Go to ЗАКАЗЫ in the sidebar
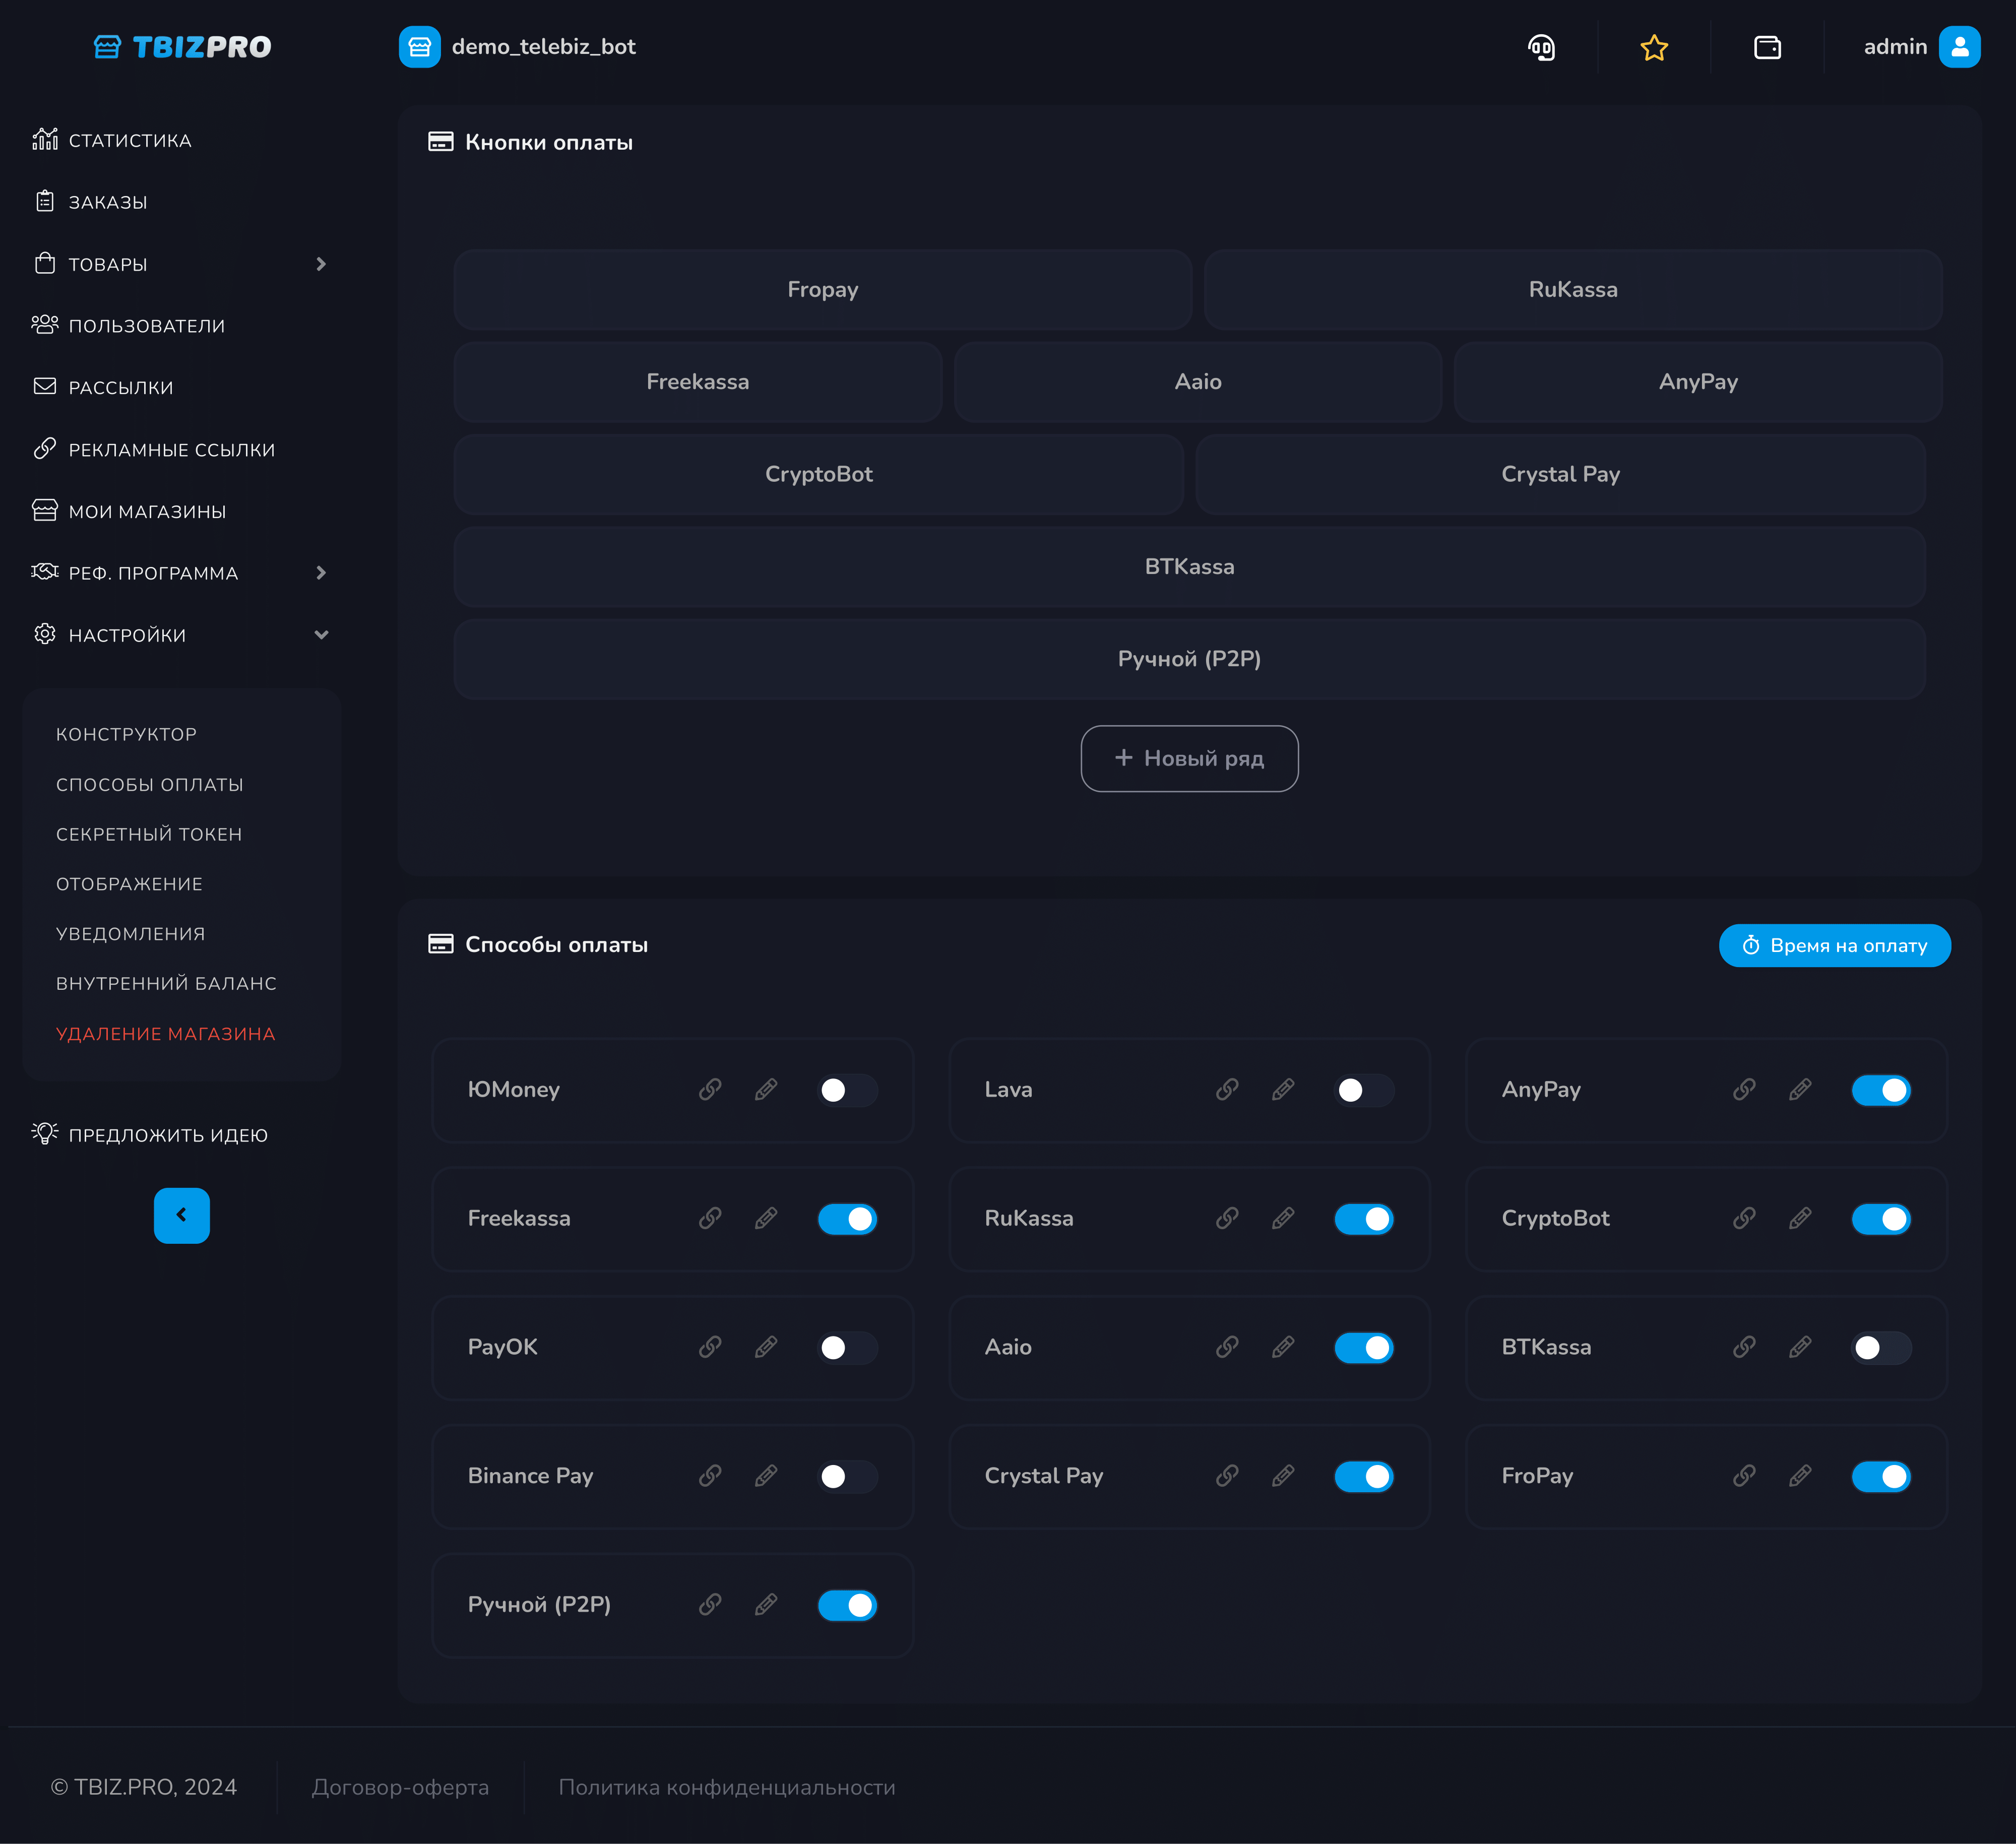The width and height of the screenshot is (2016, 1844). (x=90, y=202)
